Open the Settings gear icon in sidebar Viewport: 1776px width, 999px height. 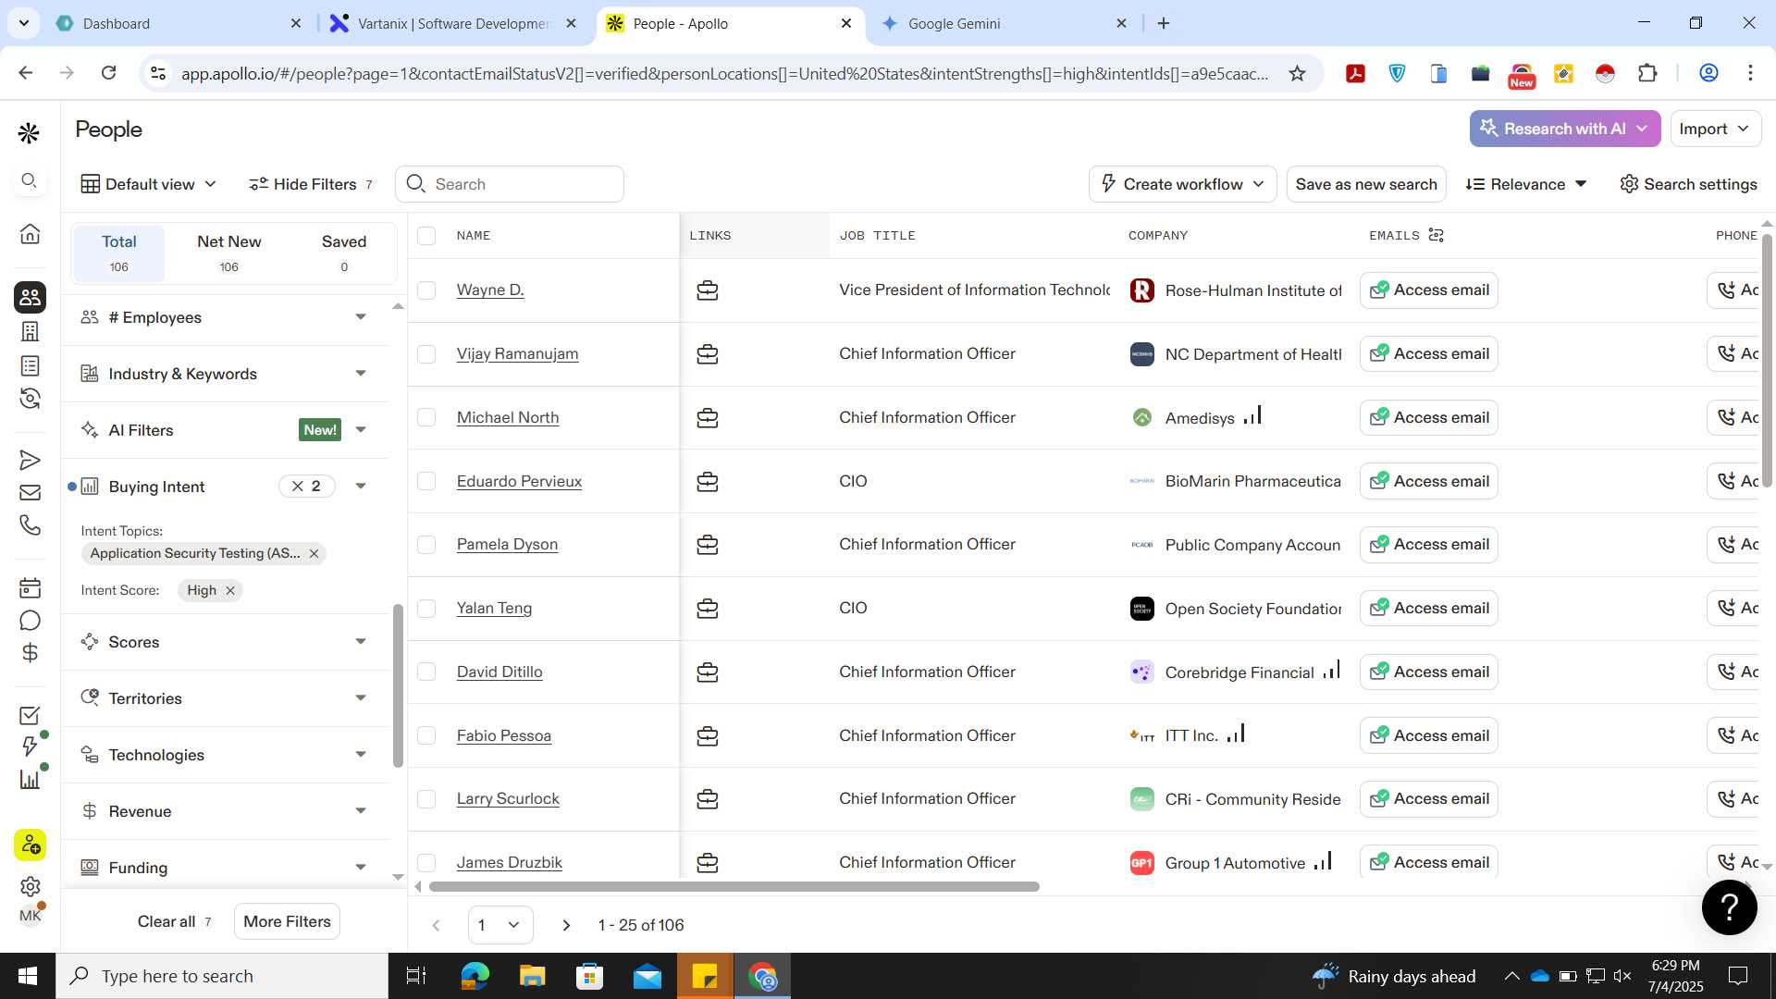click(x=30, y=886)
